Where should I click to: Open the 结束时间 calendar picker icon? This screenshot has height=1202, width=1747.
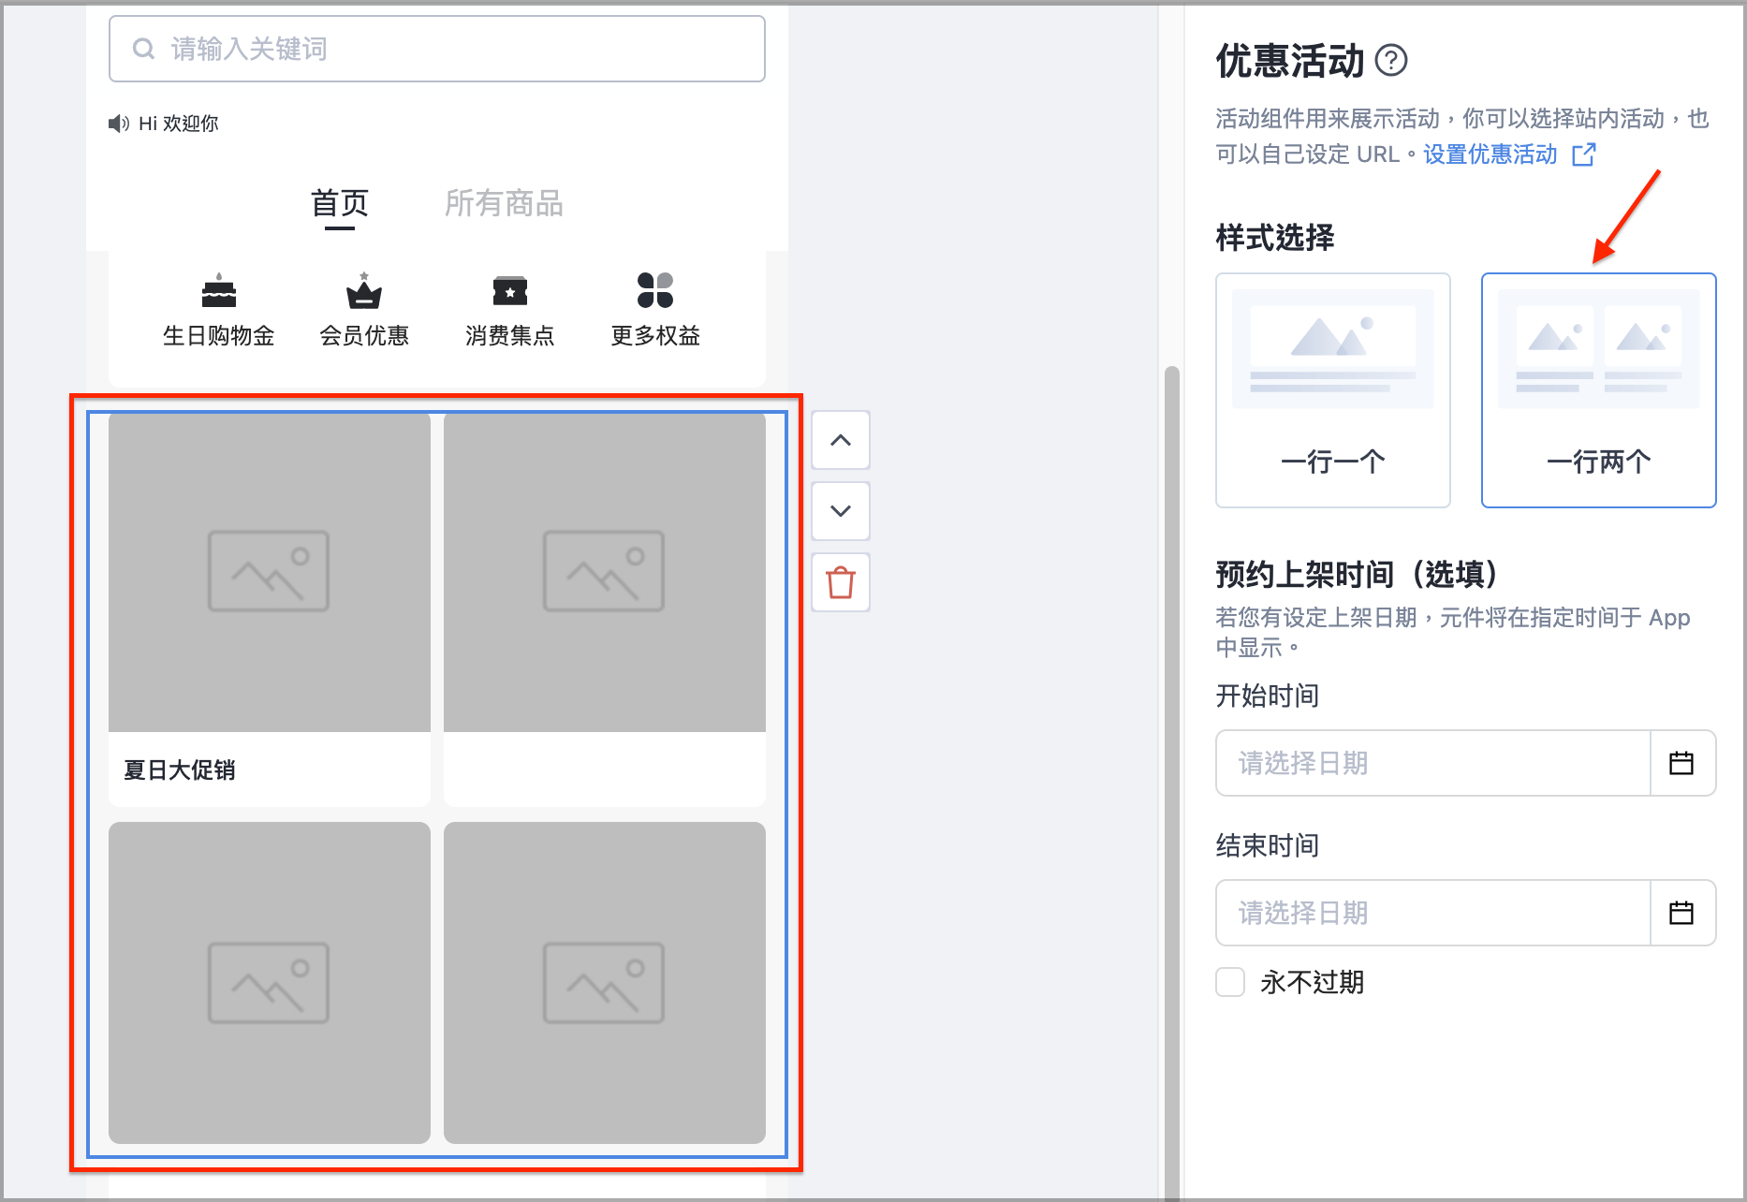1681,913
